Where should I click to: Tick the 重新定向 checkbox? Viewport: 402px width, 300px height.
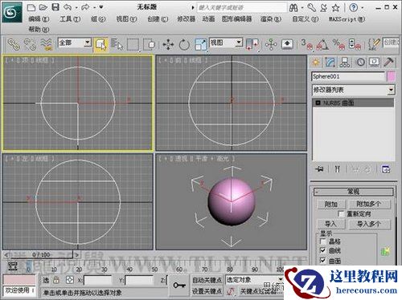(x=341, y=214)
